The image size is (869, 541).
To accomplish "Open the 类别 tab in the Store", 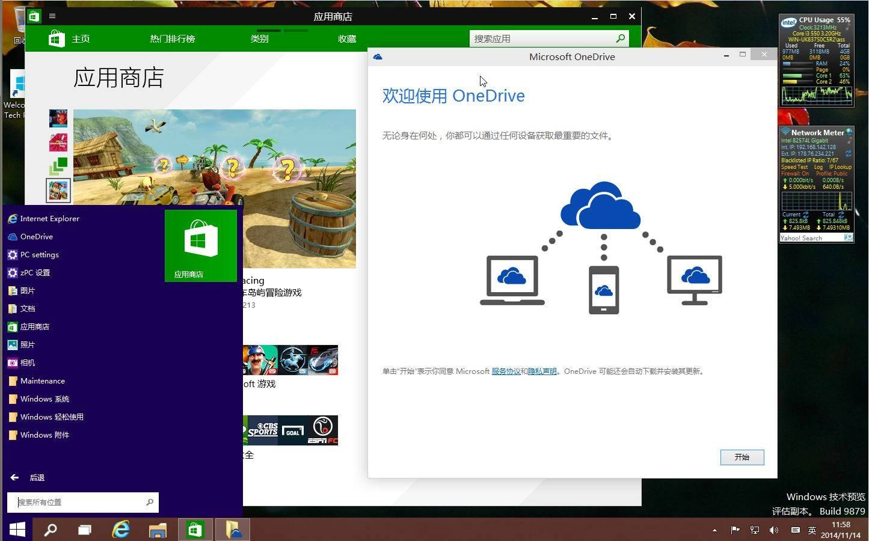I will pos(259,38).
